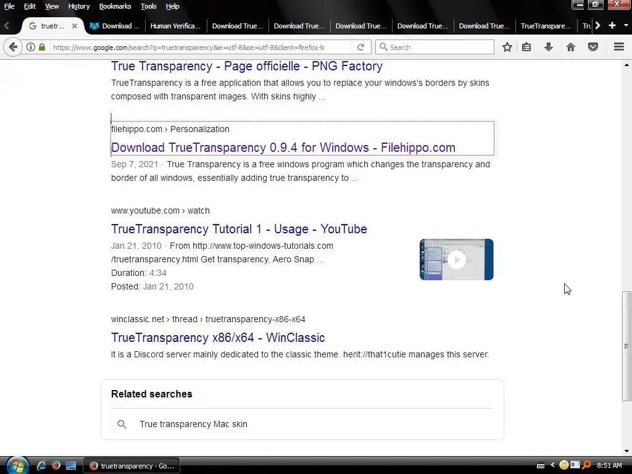Click the browser Search box
Image resolution: width=632 pixels, height=474 pixels.
pyautogui.click(x=434, y=47)
